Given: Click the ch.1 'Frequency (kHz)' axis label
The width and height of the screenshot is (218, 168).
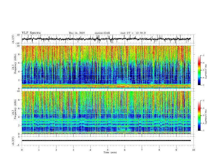Looking at the screenshot, I should pos(15,64).
